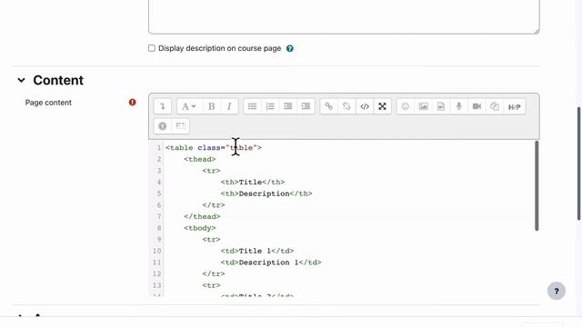Collapse the Content section

click(x=21, y=80)
